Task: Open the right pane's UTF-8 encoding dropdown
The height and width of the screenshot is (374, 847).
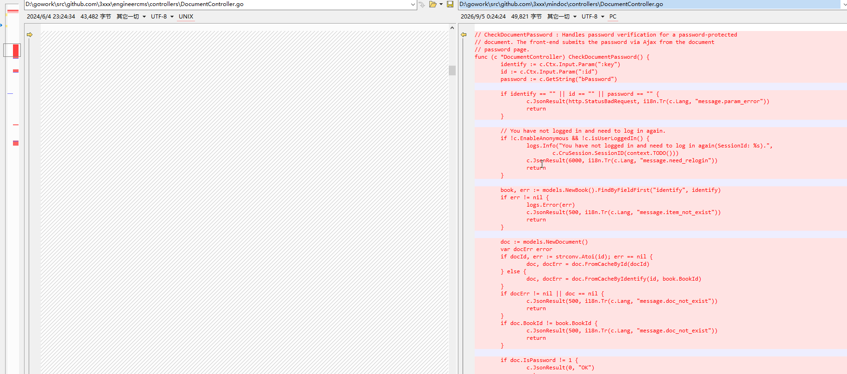Action: 593,17
